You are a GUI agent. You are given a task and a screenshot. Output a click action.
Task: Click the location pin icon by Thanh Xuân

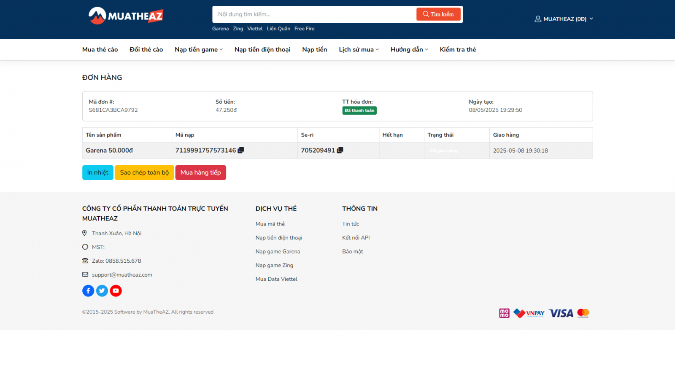[x=84, y=233]
